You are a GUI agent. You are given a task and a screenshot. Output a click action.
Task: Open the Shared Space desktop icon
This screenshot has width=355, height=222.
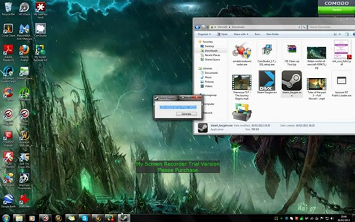[x=24, y=73]
